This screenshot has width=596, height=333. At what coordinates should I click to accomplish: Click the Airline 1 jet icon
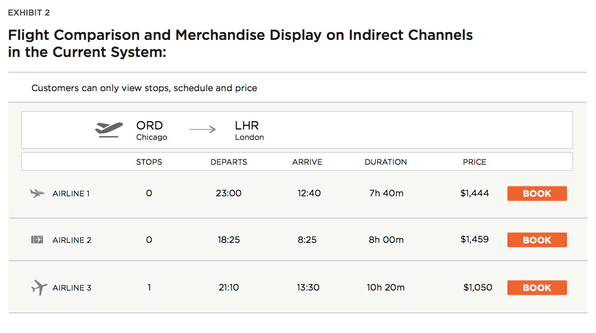coord(37,193)
